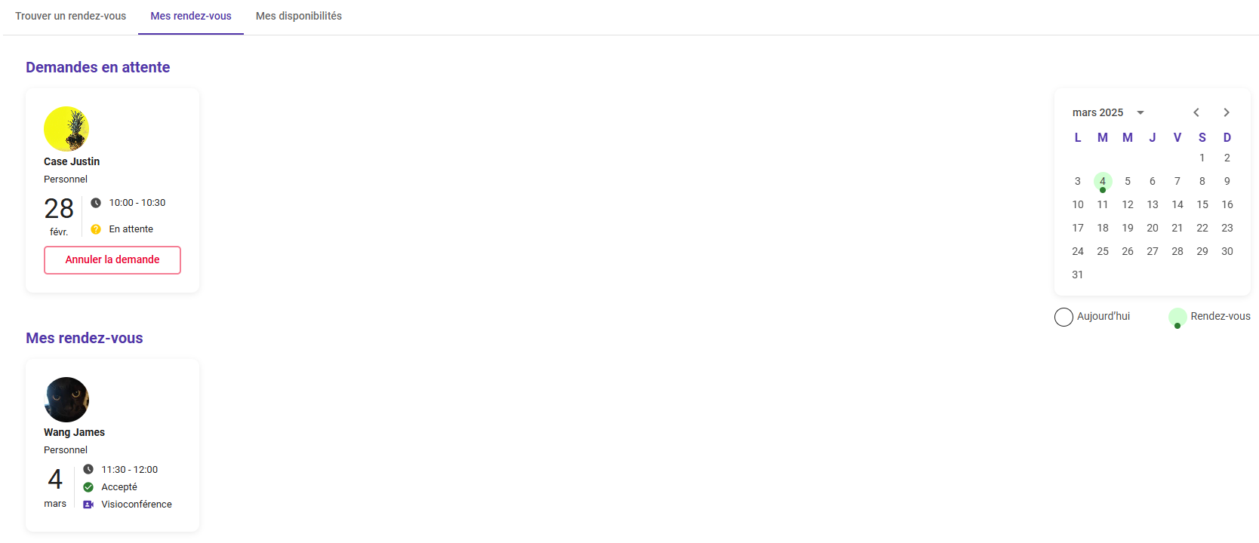Select the Mes rendez-vous tab
The image size is (1259, 543).
191,16
